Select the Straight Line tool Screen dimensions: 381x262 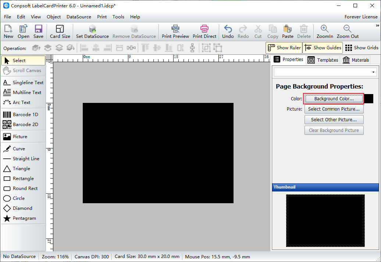[x=23, y=159]
